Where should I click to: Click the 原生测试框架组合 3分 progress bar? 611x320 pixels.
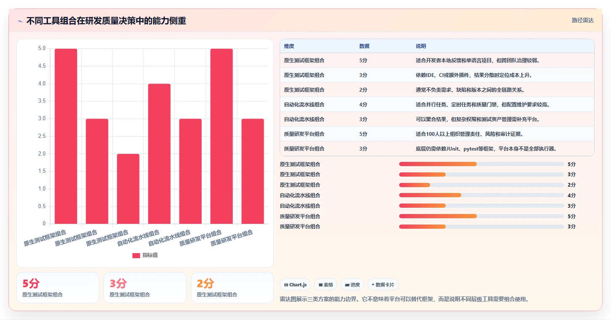pos(481,175)
